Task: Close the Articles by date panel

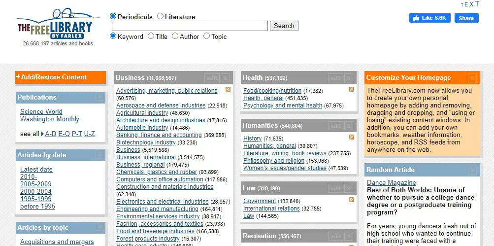Action: [x=100, y=154]
